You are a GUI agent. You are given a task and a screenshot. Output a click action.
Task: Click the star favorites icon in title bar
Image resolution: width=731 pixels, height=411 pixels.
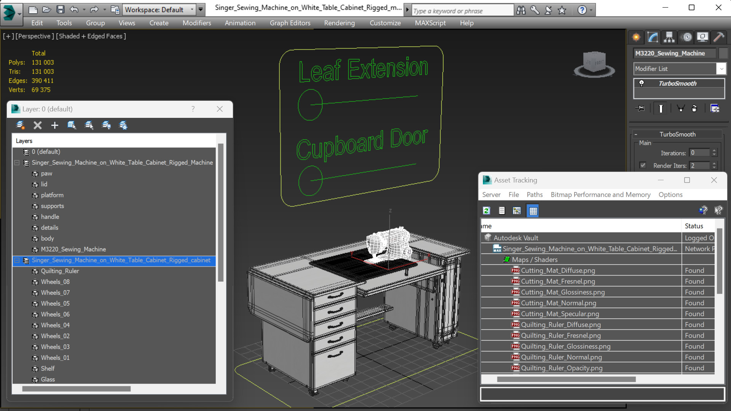[x=562, y=10]
